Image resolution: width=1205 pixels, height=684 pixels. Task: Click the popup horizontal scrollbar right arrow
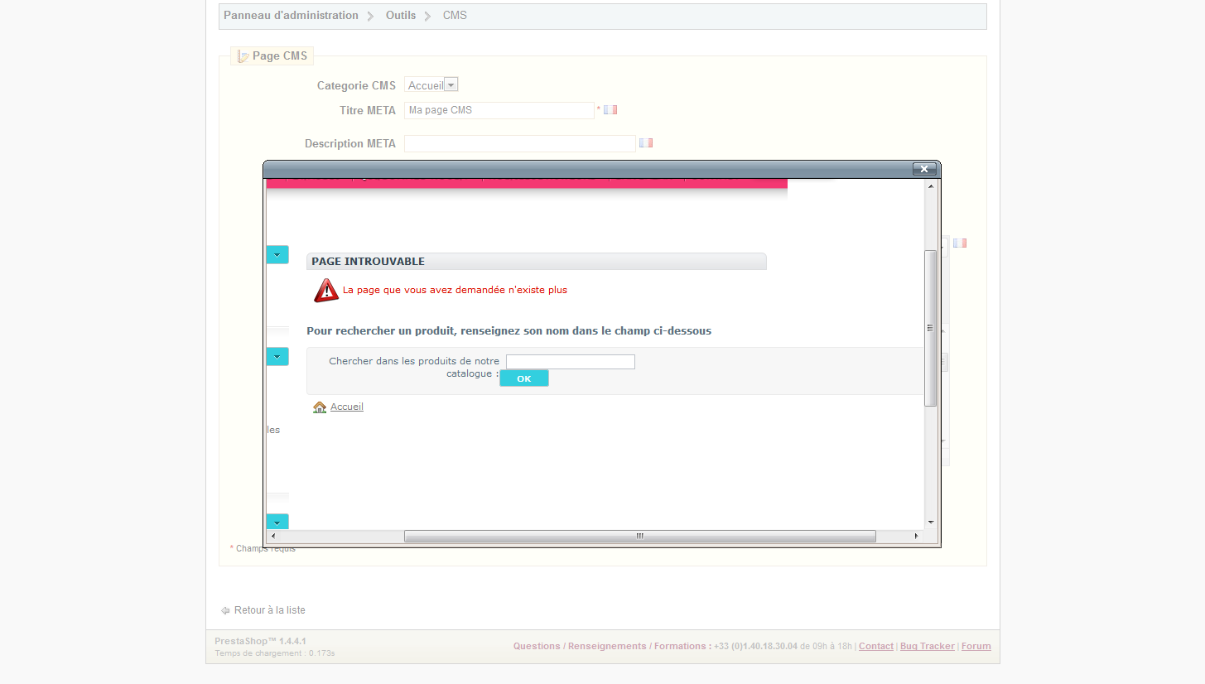(x=916, y=537)
